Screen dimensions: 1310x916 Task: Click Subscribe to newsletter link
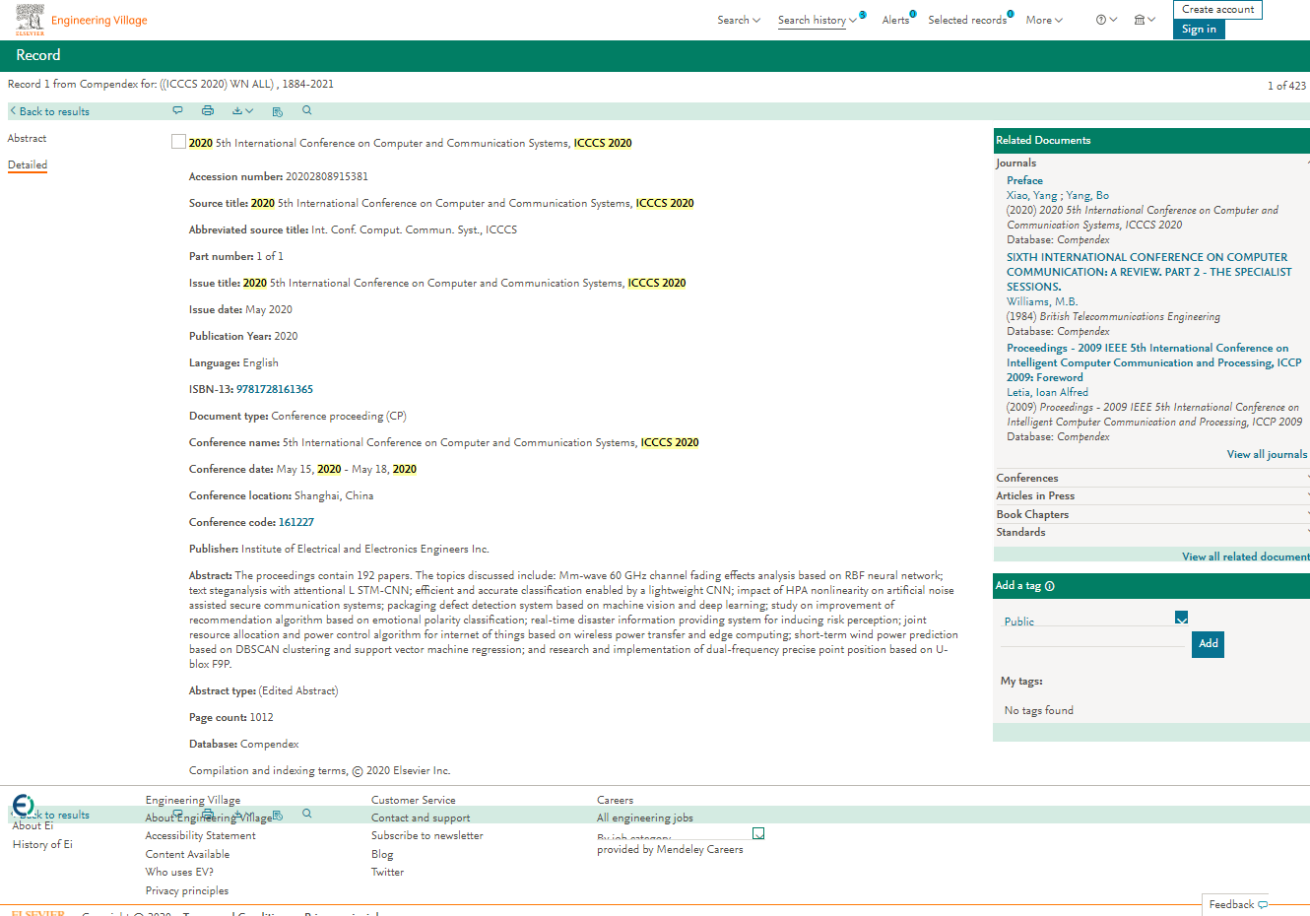tap(427, 835)
